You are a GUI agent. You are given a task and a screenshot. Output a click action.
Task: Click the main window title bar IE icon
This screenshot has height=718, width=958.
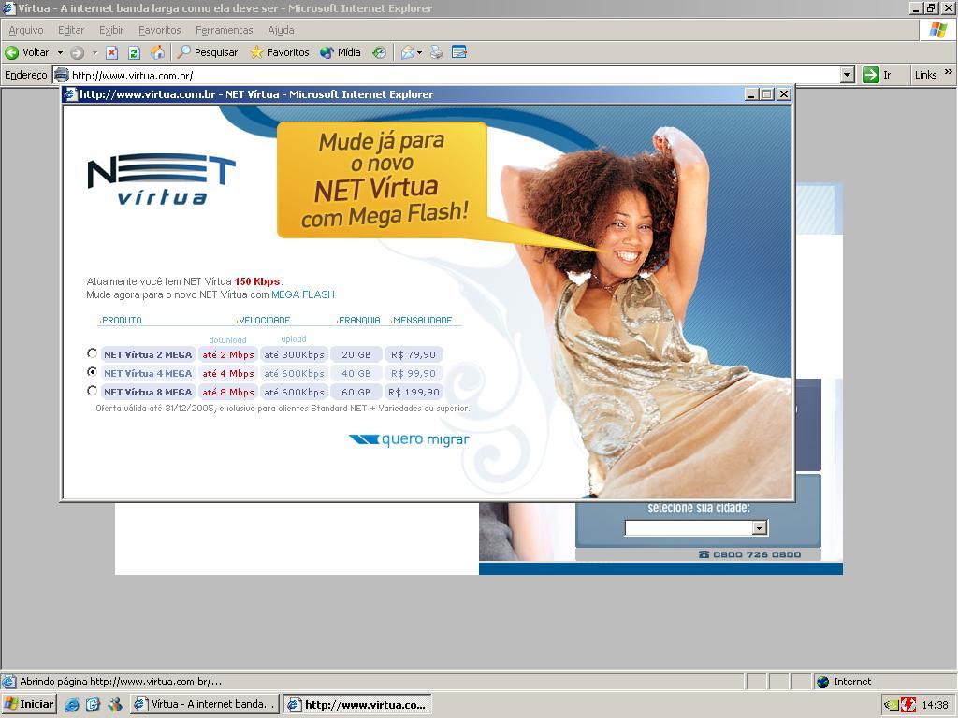(x=8, y=8)
